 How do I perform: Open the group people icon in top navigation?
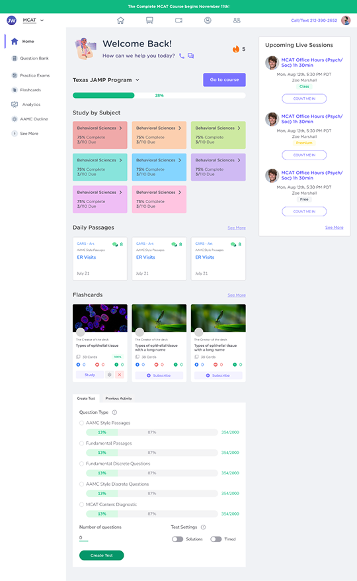(x=237, y=21)
